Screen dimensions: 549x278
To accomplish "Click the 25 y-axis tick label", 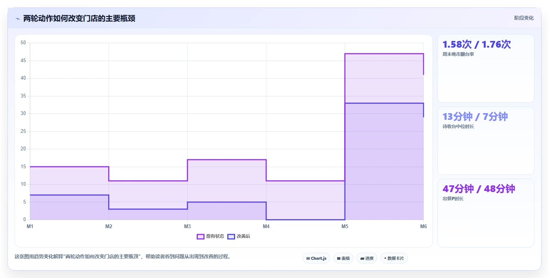I will pyautogui.click(x=23, y=131).
